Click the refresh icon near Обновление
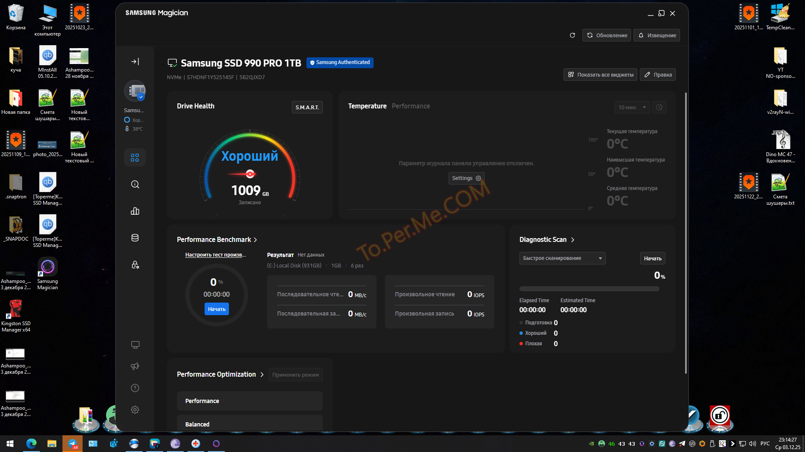The image size is (805, 452). coord(572,36)
